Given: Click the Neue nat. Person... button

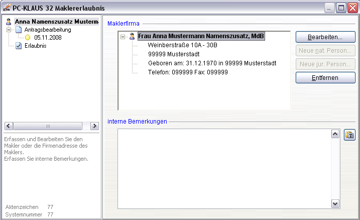Looking at the screenshot, I should tap(325, 51).
